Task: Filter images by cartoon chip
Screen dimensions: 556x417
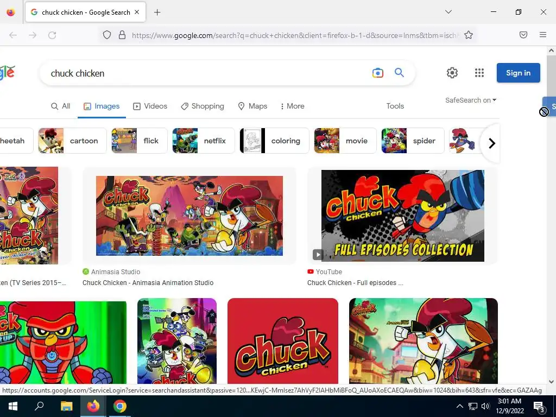Action: [x=72, y=141]
